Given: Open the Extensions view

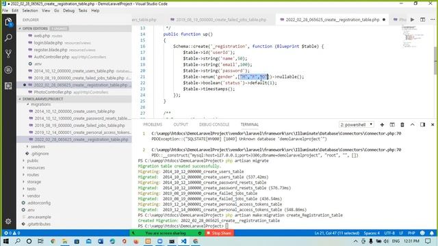Looking at the screenshot, I should click(8, 85).
